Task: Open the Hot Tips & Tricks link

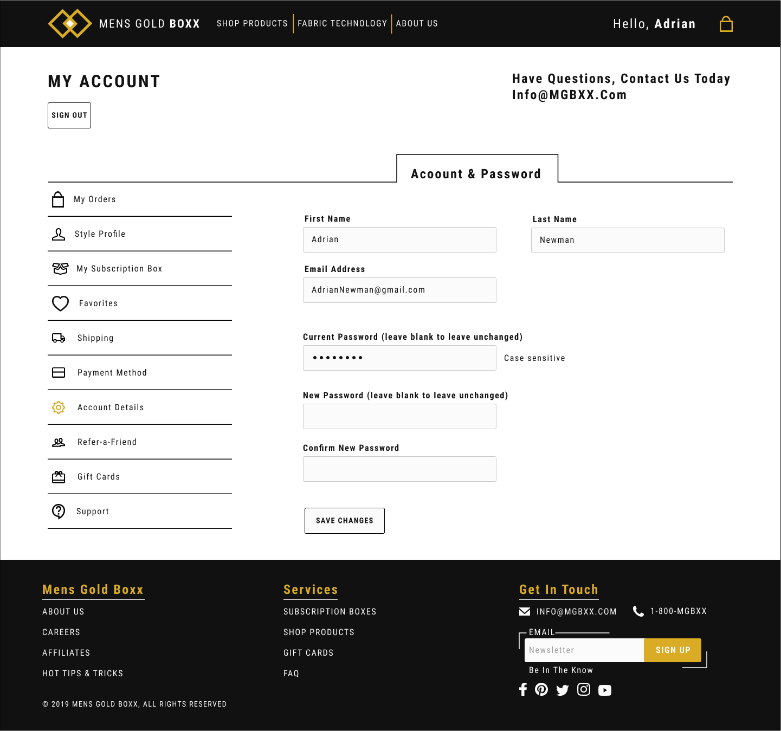Action: pyautogui.click(x=83, y=674)
